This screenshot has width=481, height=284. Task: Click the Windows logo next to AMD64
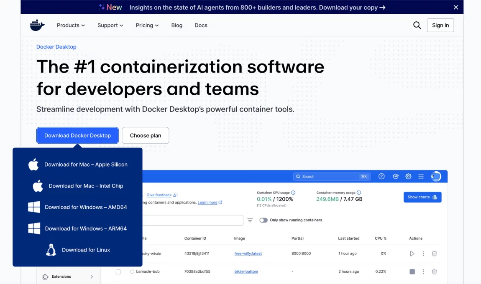[34, 207]
